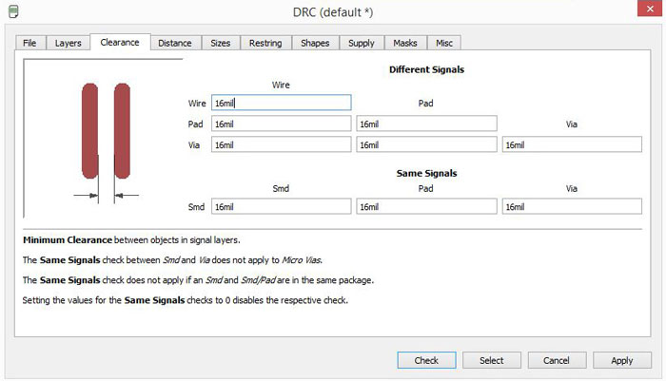Cancel the DRC dialog

[557, 360]
